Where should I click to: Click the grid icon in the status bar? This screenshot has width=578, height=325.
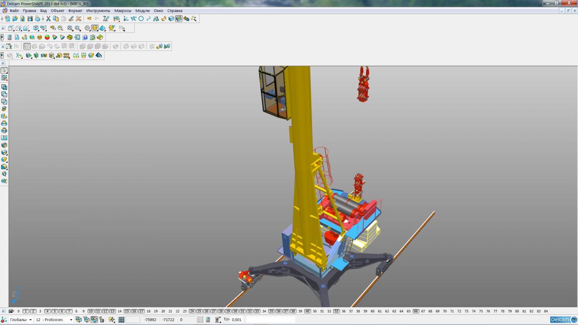pos(121,319)
